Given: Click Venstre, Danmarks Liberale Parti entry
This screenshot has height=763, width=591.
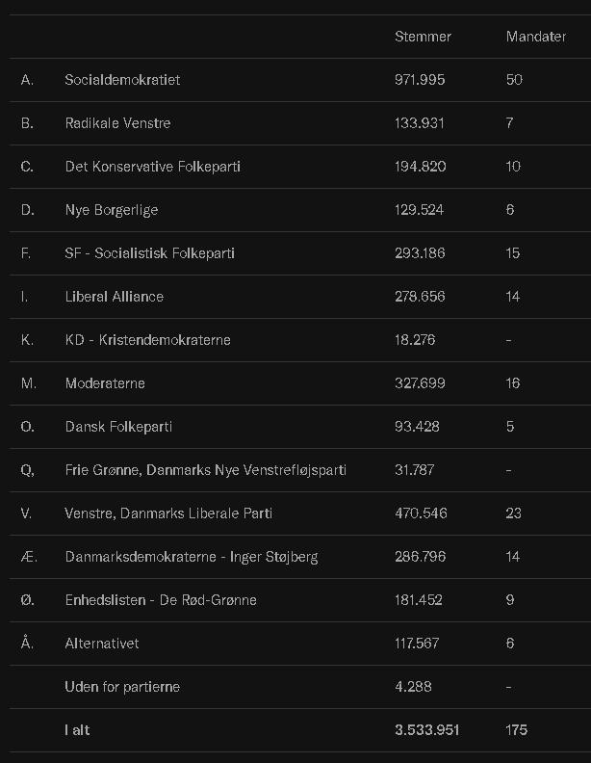Looking at the screenshot, I should click(x=168, y=513).
